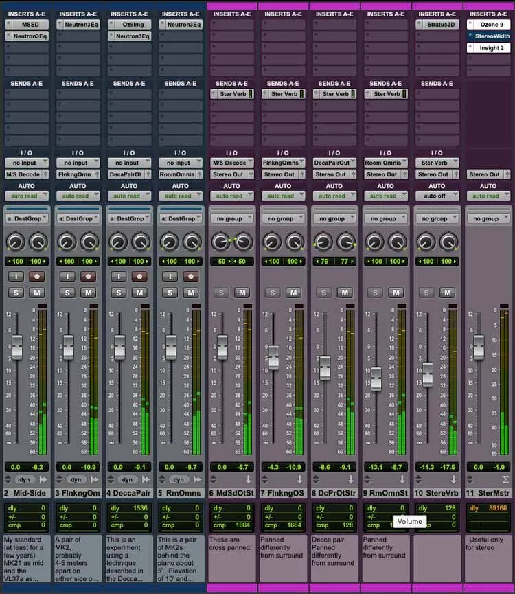
Task: Mute the MdSdOtSt track
Action: point(242,293)
